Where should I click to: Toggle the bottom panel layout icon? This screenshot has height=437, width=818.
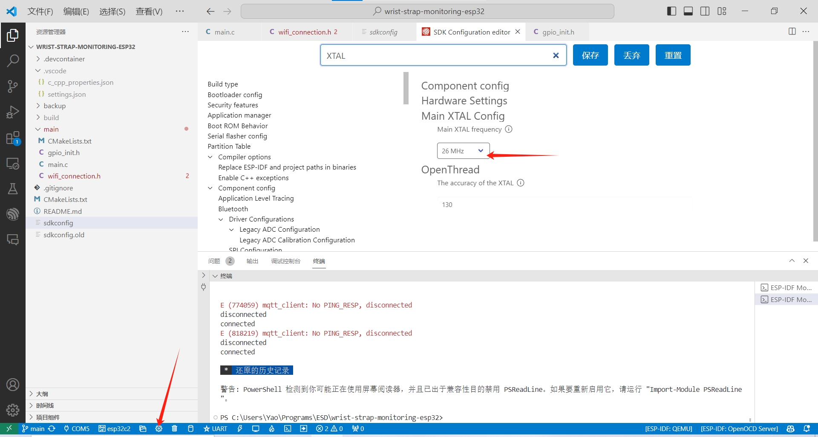pos(688,11)
